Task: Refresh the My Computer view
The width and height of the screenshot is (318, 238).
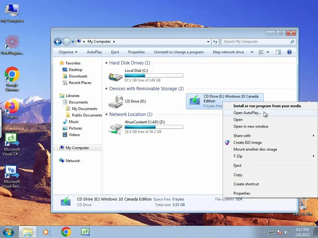Action: 215,42
